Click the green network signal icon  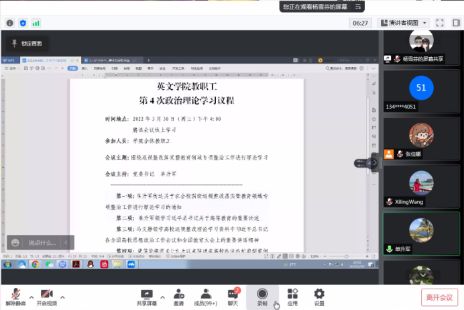coord(36,23)
